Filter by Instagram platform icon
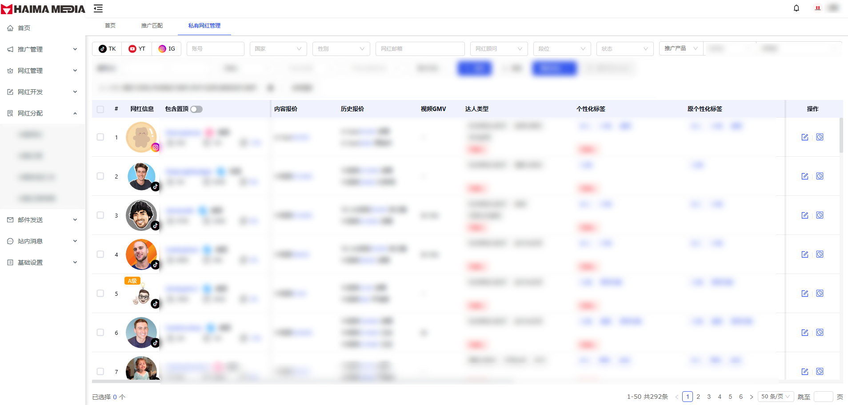 (167, 49)
